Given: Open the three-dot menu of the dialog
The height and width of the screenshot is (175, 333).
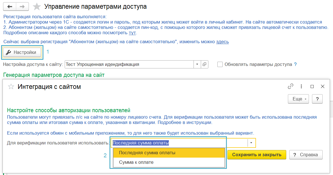Looking at the screenshot, I should click(x=301, y=86).
